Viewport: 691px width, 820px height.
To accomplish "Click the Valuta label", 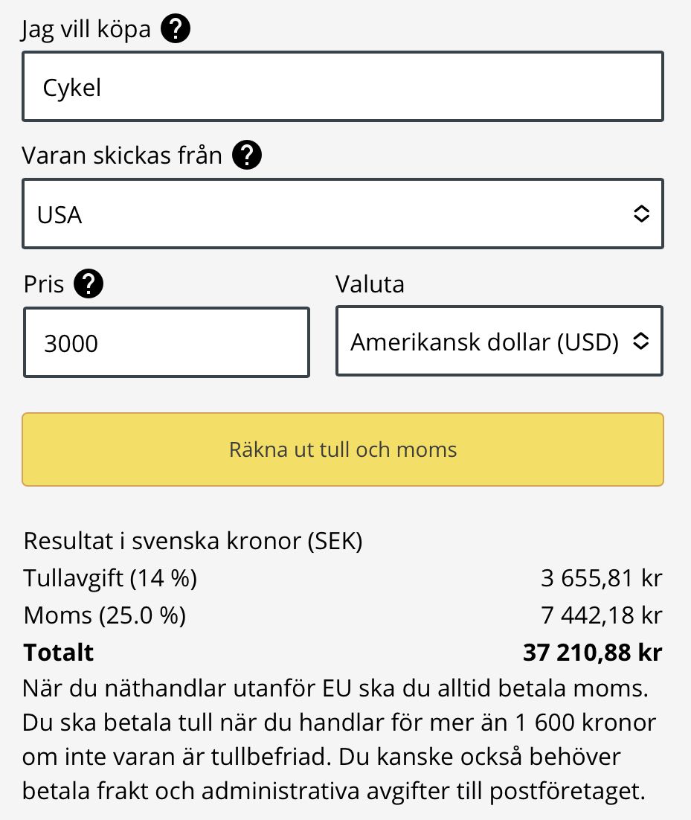I will (x=370, y=284).
